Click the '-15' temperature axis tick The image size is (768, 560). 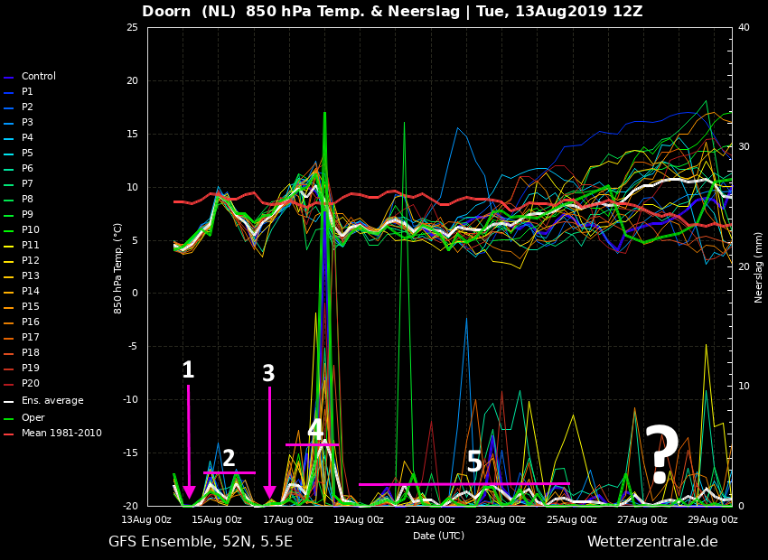click(x=131, y=453)
